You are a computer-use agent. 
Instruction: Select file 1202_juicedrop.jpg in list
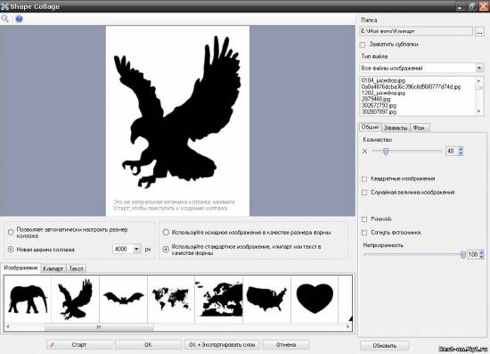[x=383, y=93]
